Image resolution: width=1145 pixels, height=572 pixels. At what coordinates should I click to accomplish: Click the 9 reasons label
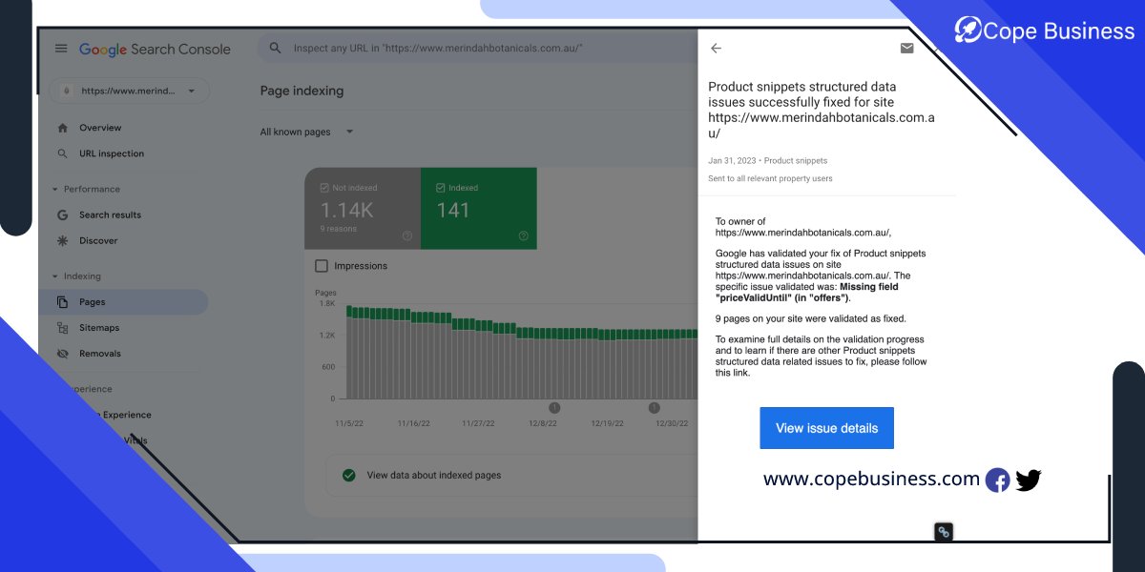point(337,229)
